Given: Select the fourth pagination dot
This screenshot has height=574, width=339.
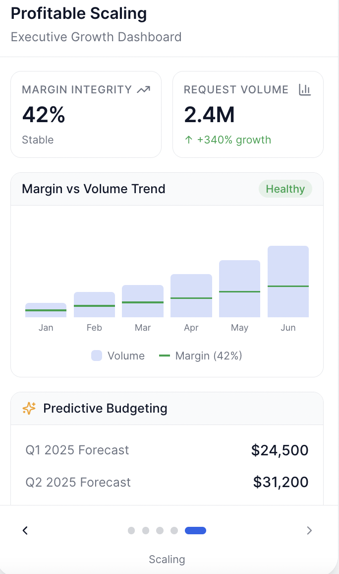Looking at the screenshot, I should point(174,530).
